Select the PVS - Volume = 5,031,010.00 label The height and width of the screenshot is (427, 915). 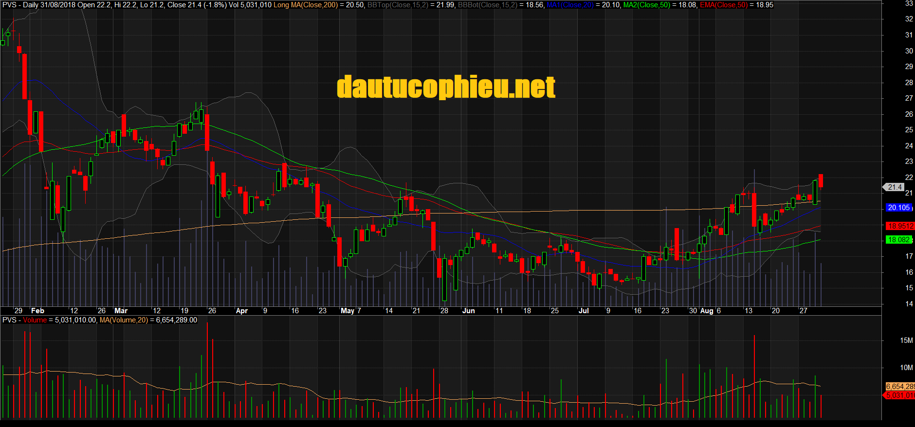(50, 320)
